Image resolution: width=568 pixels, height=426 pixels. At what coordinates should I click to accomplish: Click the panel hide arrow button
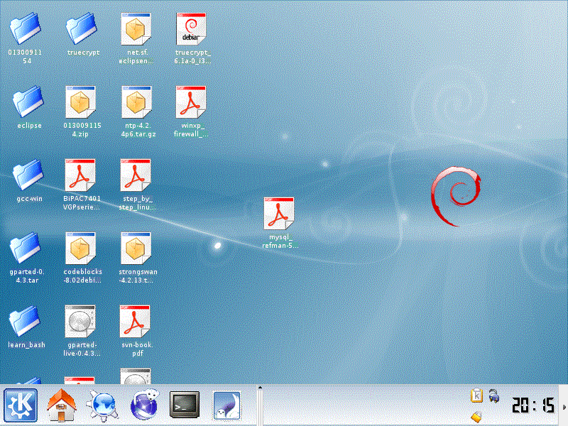(564, 407)
